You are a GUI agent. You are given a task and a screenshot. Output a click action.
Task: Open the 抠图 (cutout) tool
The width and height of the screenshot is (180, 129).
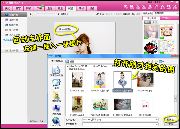[x=137, y=6]
